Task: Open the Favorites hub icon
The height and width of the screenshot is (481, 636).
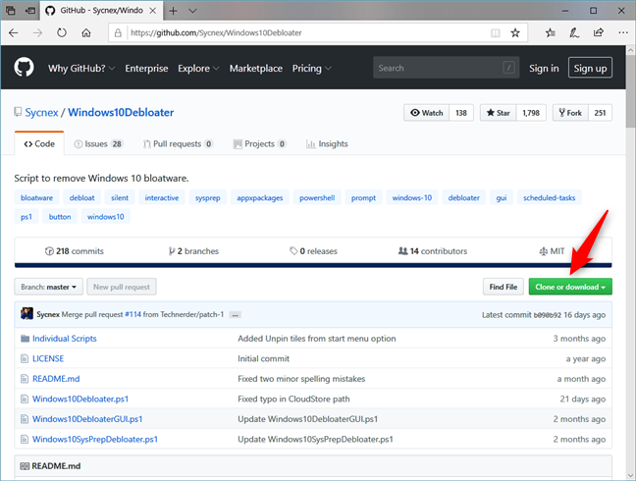Action: click(550, 32)
